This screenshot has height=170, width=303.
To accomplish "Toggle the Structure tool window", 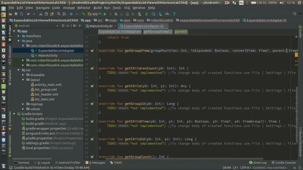I will tap(9, 55).
